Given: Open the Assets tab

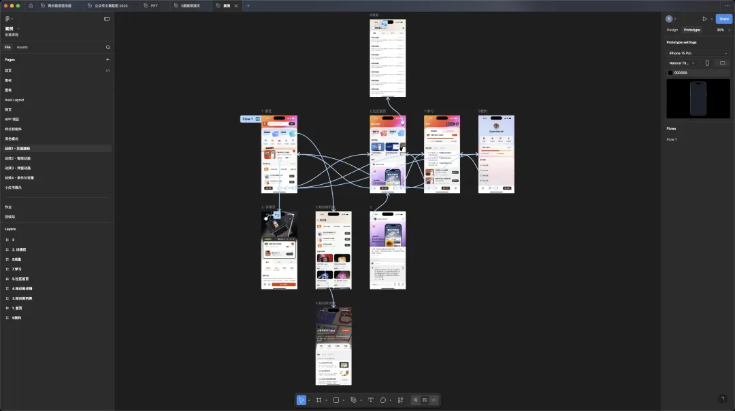Looking at the screenshot, I should 22,48.
